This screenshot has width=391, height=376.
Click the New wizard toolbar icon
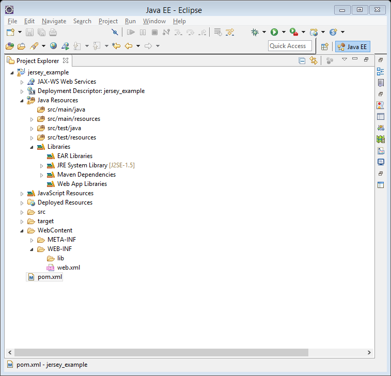click(x=10, y=32)
